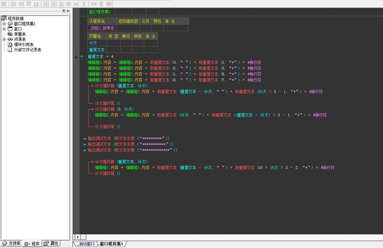Switch to the 程序 panel tab
This screenshot has width=383, height=248.
[x=32, y=243]
